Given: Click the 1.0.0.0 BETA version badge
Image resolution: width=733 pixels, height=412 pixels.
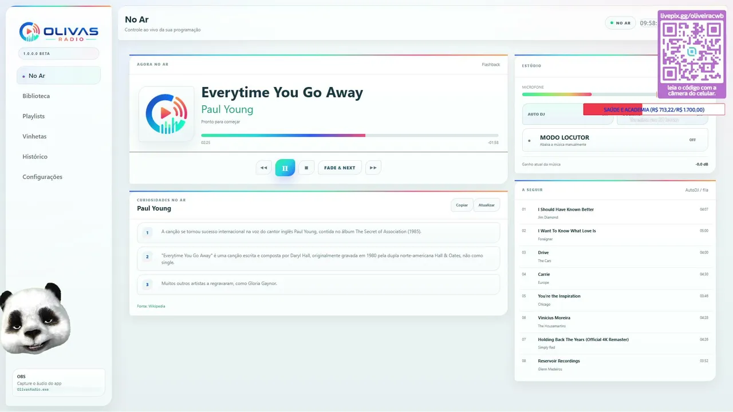Looking at the screenshot, I should click(58, 53).
